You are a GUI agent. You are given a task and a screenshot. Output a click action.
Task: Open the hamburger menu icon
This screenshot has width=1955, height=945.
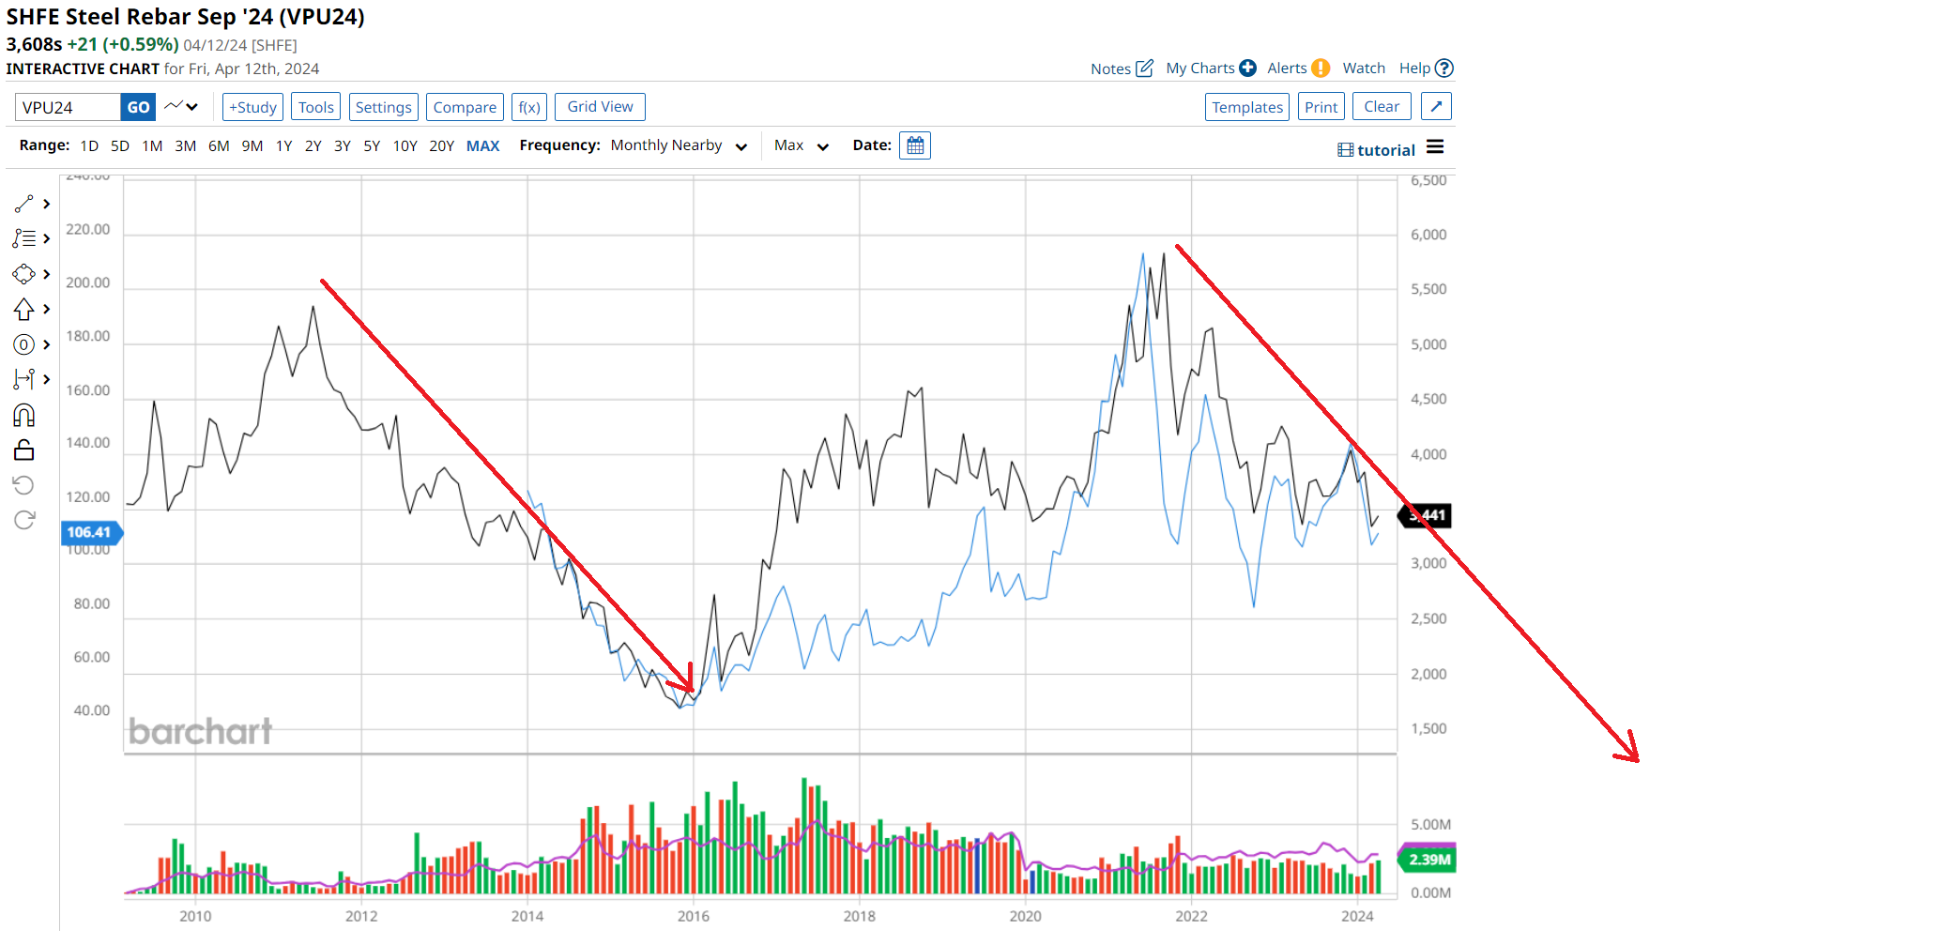pos(1435,147)
